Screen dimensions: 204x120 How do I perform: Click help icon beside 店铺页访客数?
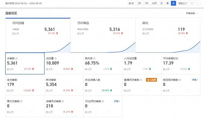(63, 101)
